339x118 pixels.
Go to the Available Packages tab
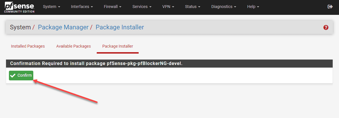pyautogui.click(x=73, y=46)
